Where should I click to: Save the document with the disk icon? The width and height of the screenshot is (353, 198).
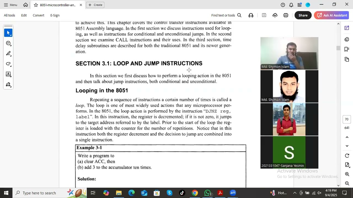(264, 15)
